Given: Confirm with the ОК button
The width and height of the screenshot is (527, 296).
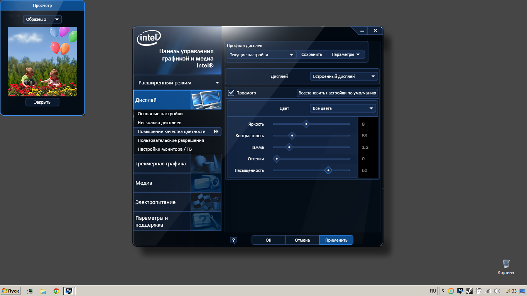Looking at the screenshot, I should pos(269,240).
